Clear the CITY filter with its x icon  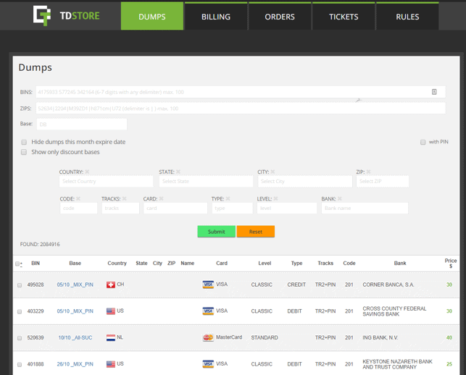coord(272,172)
